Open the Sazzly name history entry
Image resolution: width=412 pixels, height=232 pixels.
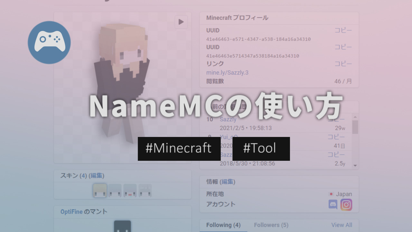click(228, 119)
